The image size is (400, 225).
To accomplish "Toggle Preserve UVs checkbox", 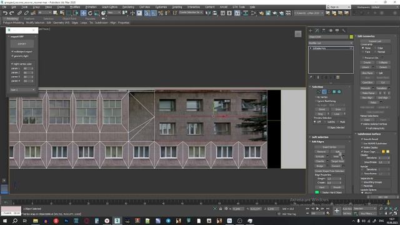I will 363,58.
